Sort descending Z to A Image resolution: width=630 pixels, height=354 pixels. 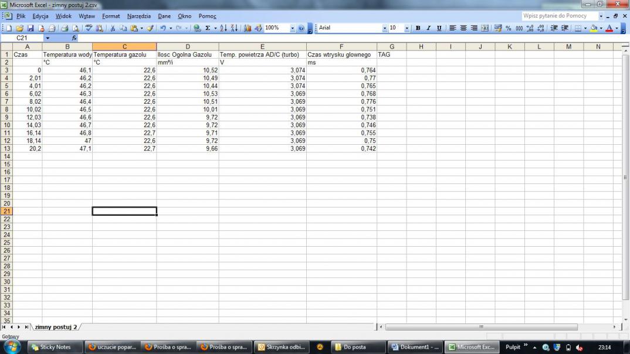[234, 28]
